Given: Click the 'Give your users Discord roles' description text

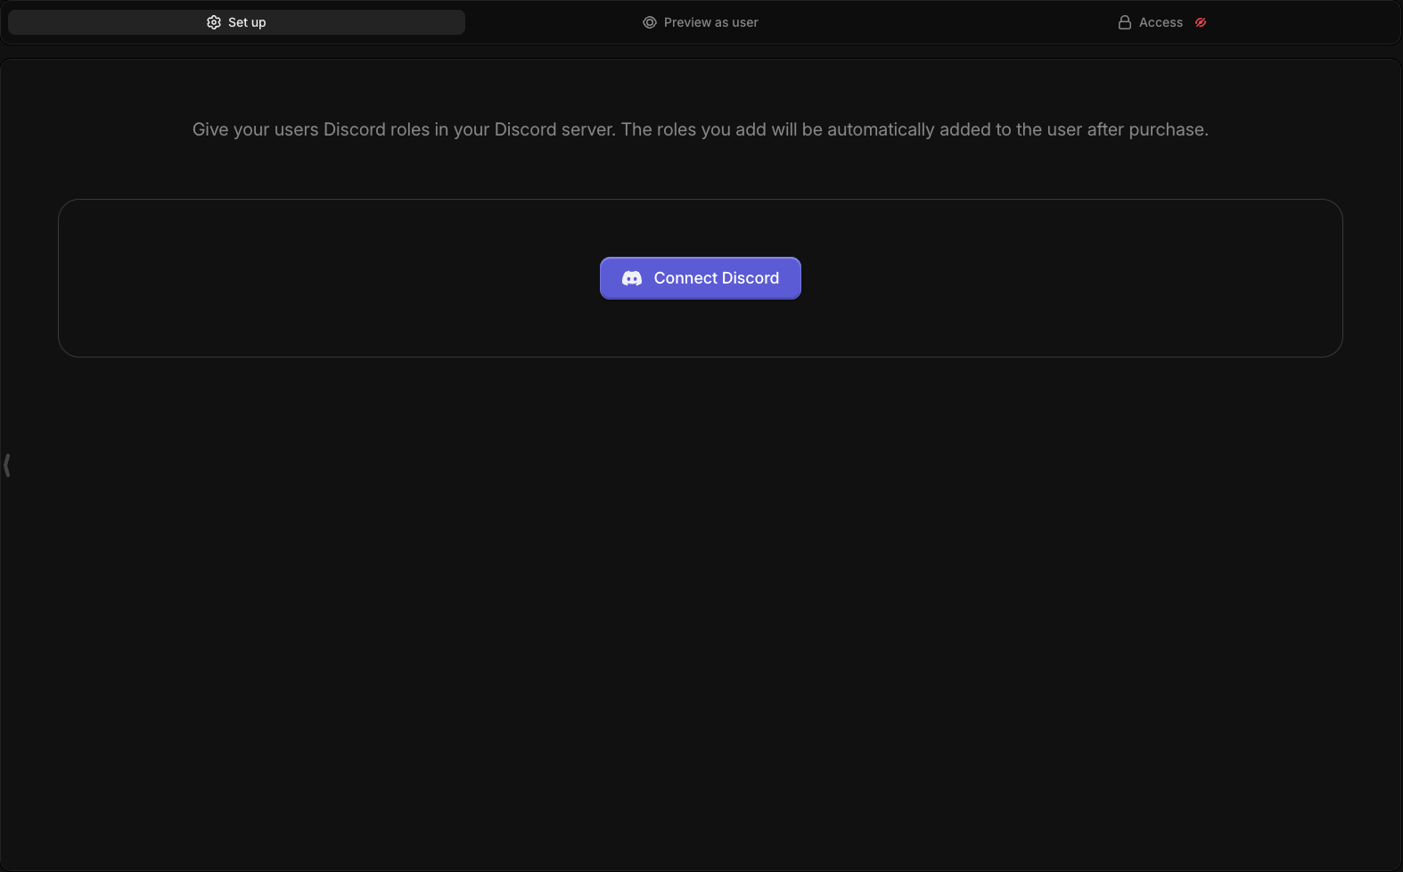Looking at the screenshot, I should click(701, 129).
